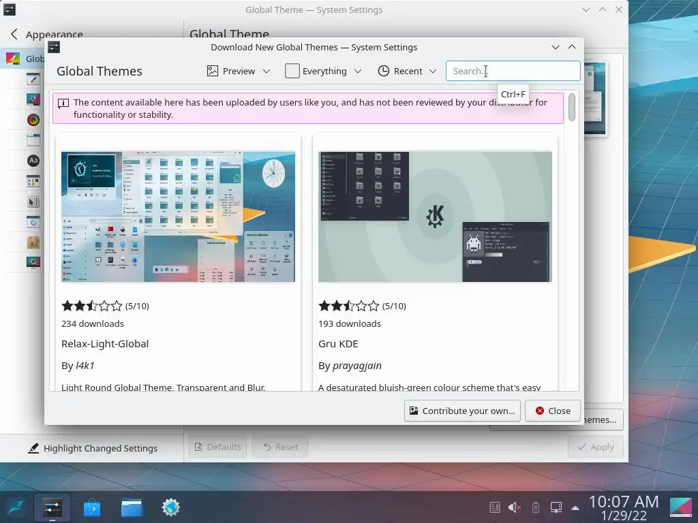The height and width of the screenshot is (523, 698).
Task: Open Colors sidebar icon with color wheel
Action: pos(33,120)
